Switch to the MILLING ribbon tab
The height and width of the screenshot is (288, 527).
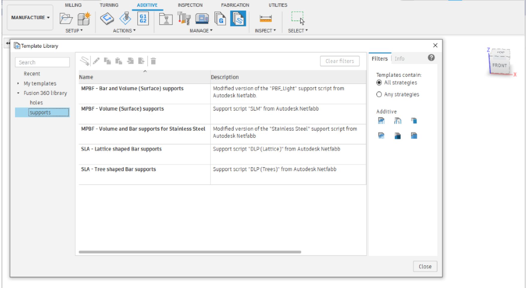pyautogui.click(x=73, y=5)
